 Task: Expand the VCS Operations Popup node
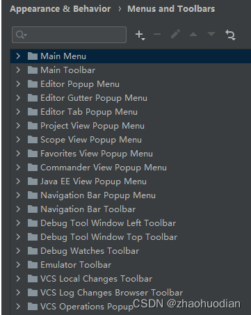18,307
